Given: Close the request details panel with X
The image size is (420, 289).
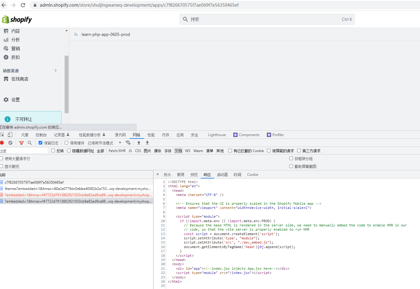Looking at the screenshot, I should 158,174.
